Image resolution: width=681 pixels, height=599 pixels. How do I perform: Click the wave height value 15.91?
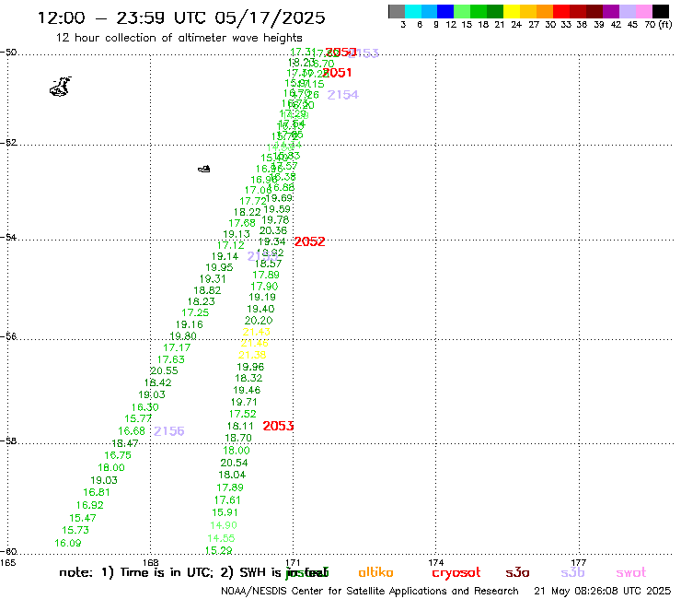click(x=225, y=512)
